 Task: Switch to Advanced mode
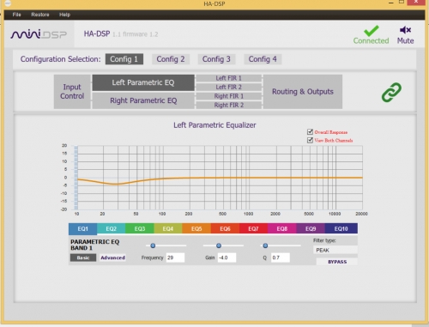click(112, 257)
